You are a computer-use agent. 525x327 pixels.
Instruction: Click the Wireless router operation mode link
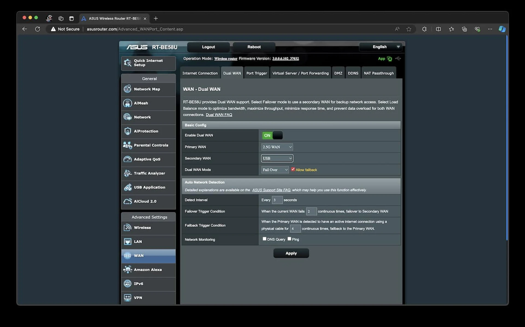click(226, 59)
